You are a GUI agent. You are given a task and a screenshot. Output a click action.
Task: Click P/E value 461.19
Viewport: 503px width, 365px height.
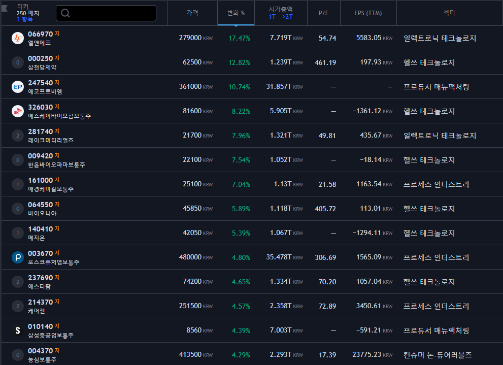tap(325, 62)
